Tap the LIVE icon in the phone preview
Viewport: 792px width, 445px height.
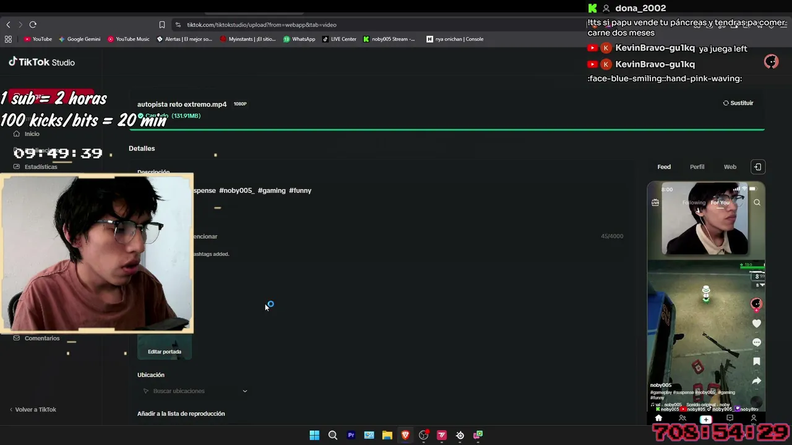coord(655,202)
